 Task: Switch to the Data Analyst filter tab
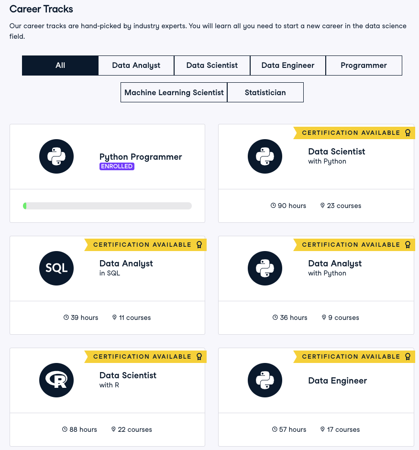click(x=136, y=66)
